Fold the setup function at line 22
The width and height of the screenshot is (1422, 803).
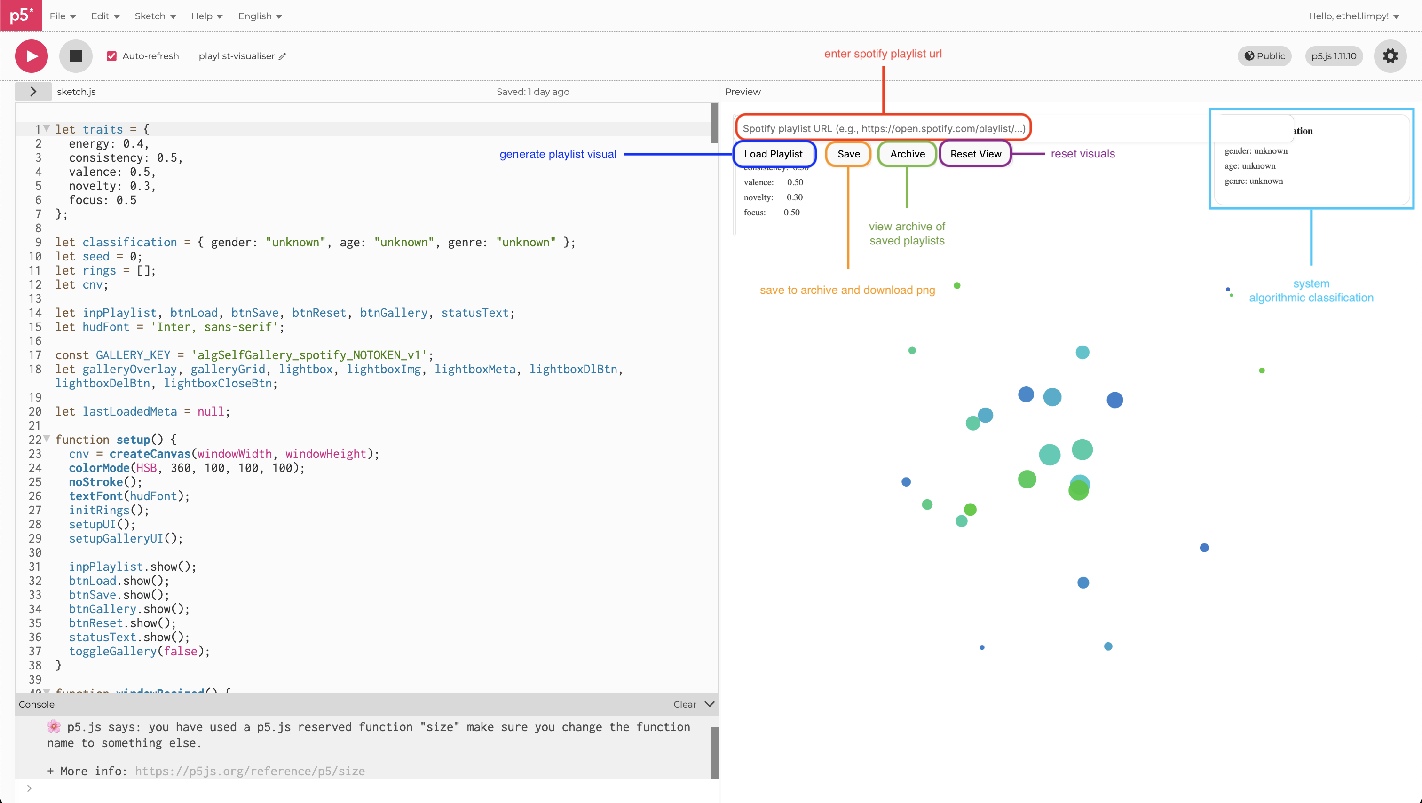click(47, 439)
